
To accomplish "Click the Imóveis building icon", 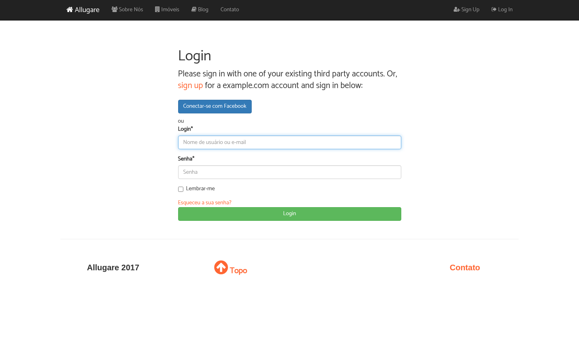I will point(157,9).
